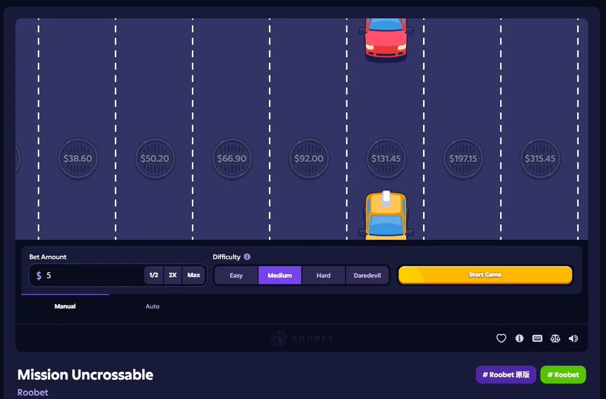This screenshot has height=399, width=606.
Task: Switch to the Auto tab
Action: [x=152, y=306]
